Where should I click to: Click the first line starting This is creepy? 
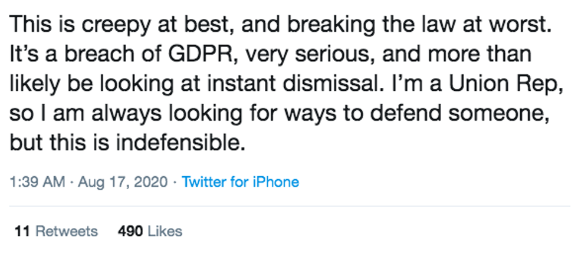point(281,25)
